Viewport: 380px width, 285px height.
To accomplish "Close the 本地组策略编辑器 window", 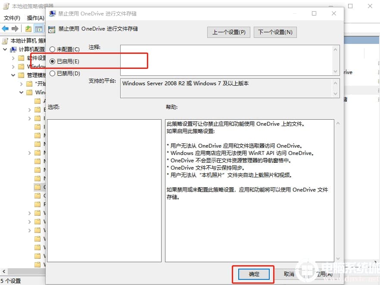I will coord(370,6).
